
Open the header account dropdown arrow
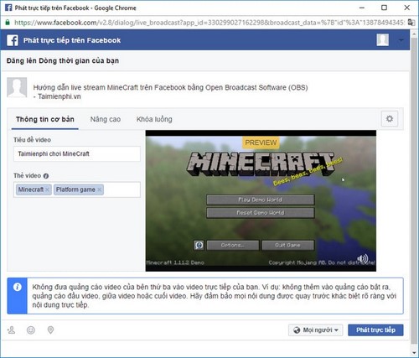pos(401,40)
